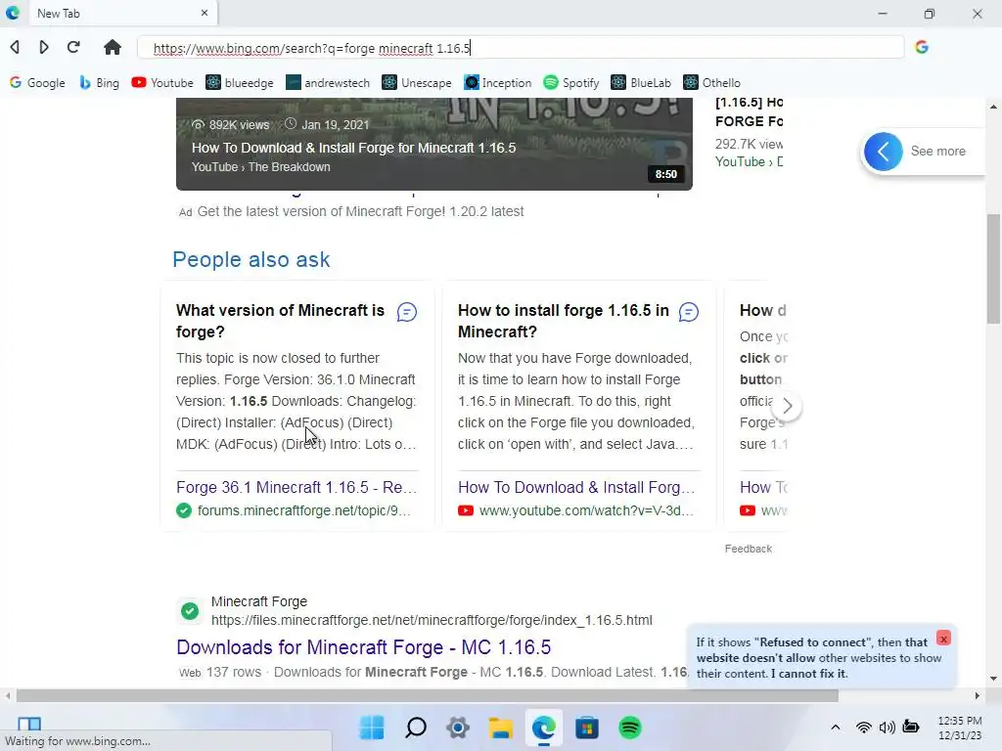Go back with the browser back arrow
The width and height of the screenshot is (1002, 751).
pyautogui.click(x=15, y=47)
